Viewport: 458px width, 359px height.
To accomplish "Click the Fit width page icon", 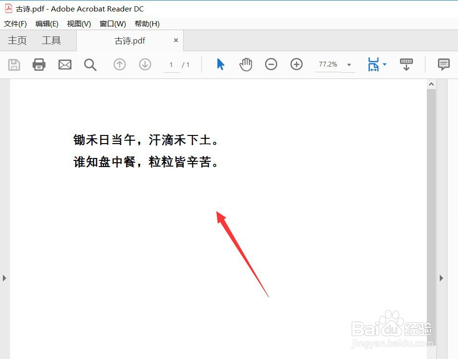I will point(373,64).
